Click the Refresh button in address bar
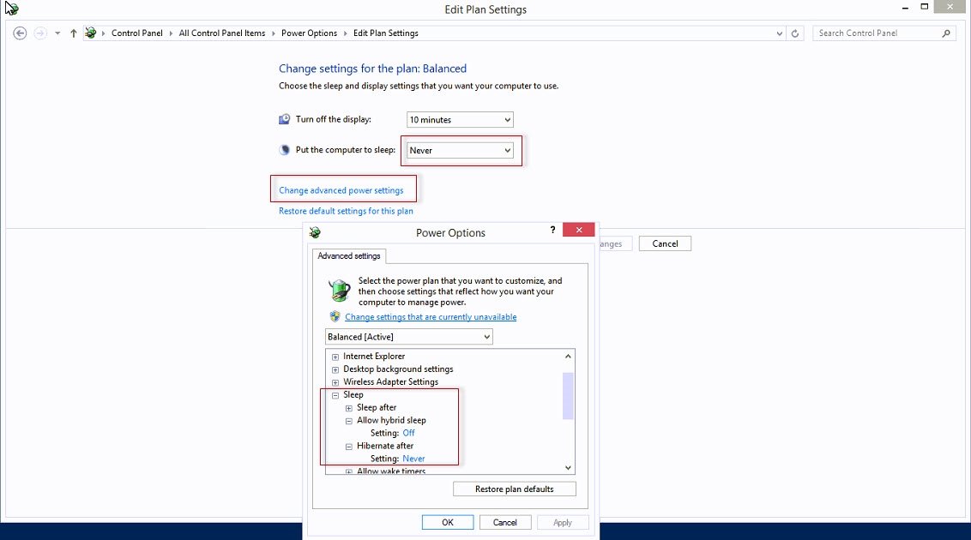971x540 pixels. point(796,33)
